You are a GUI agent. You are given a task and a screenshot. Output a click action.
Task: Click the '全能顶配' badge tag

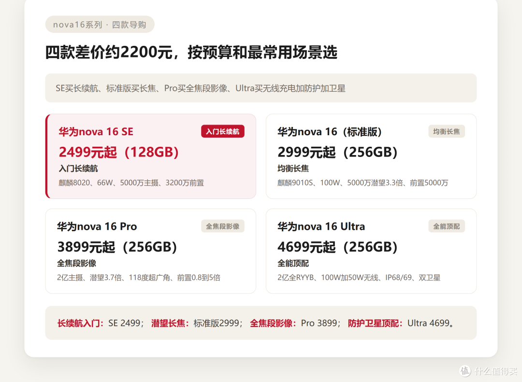click(x=447, y=226)
